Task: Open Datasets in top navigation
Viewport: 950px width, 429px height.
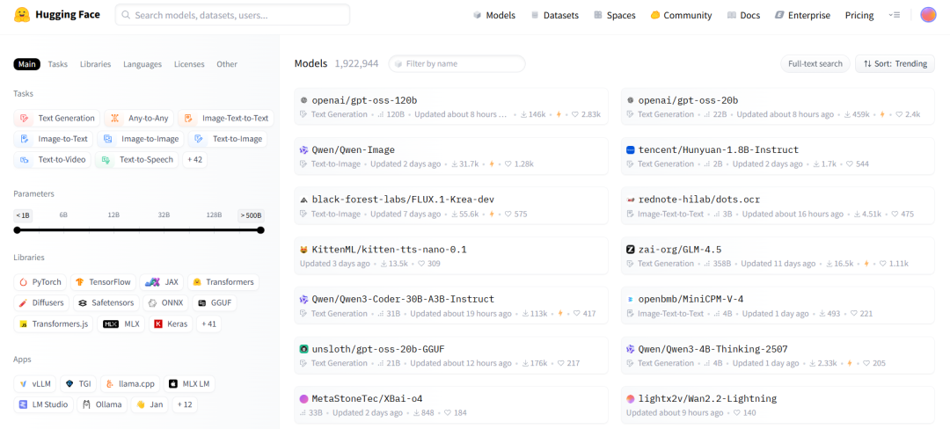Action: pyautogui.click(x=554, y=15)
